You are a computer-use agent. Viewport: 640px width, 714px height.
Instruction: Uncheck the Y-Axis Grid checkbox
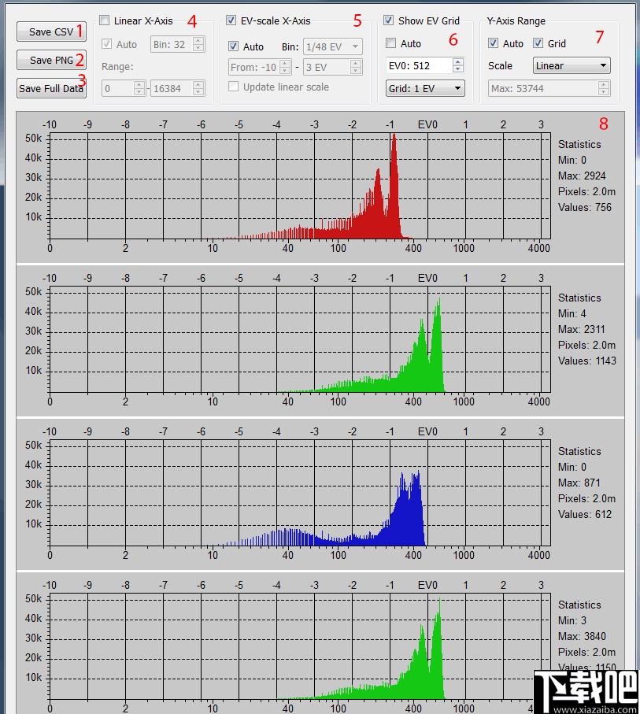tap(538, 43)
